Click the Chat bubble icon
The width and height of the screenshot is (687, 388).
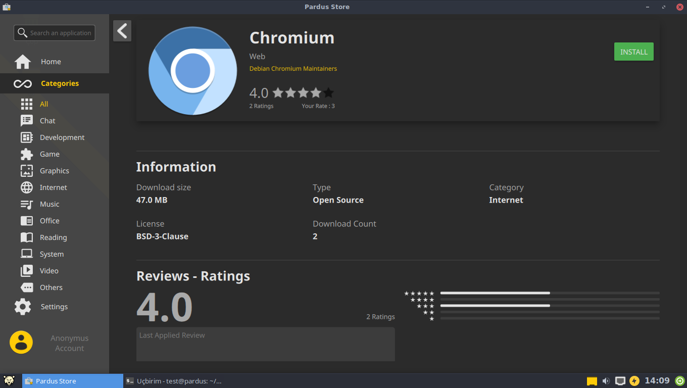click(x=27, y=121)
